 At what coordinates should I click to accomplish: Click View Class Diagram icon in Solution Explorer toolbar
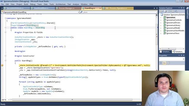pos(176,11)
